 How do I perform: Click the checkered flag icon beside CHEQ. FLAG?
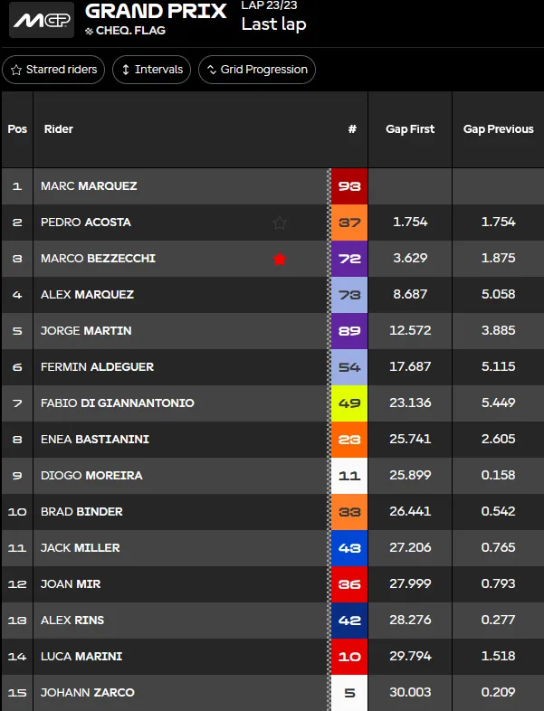89,31
